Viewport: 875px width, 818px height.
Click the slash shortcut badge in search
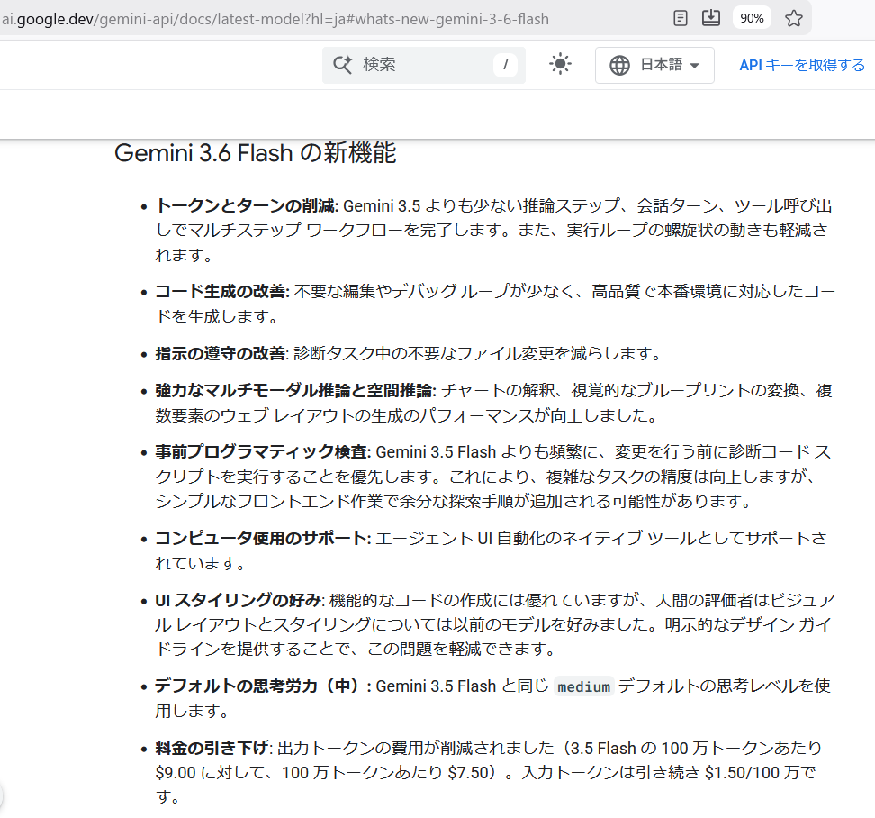pyautogui.click(x=505, y=65)
